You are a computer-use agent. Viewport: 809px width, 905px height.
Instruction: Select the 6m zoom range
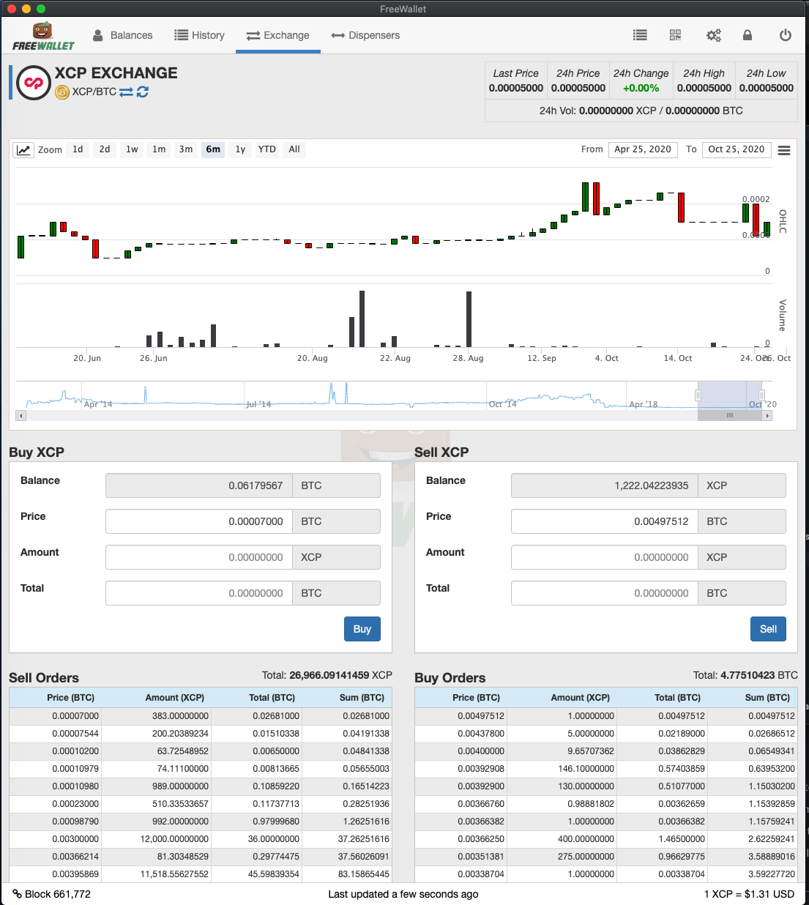[213, 149]
